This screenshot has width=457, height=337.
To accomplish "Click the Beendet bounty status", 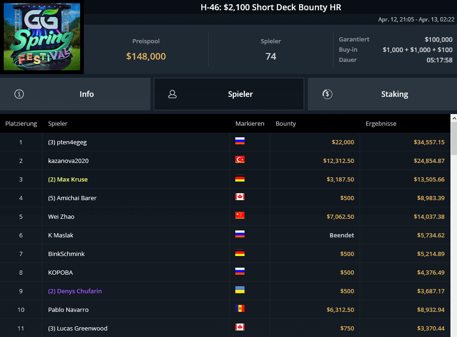I will pyautogui.click(x=342, y=236).
